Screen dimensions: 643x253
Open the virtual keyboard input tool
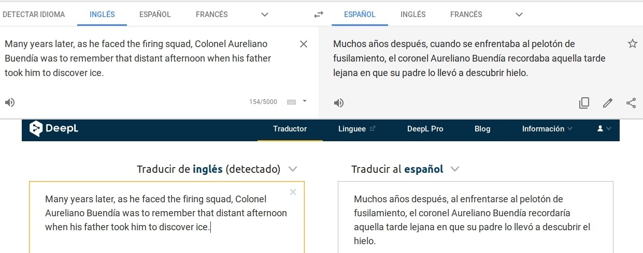pyautogui.click(x=291, y=102)
